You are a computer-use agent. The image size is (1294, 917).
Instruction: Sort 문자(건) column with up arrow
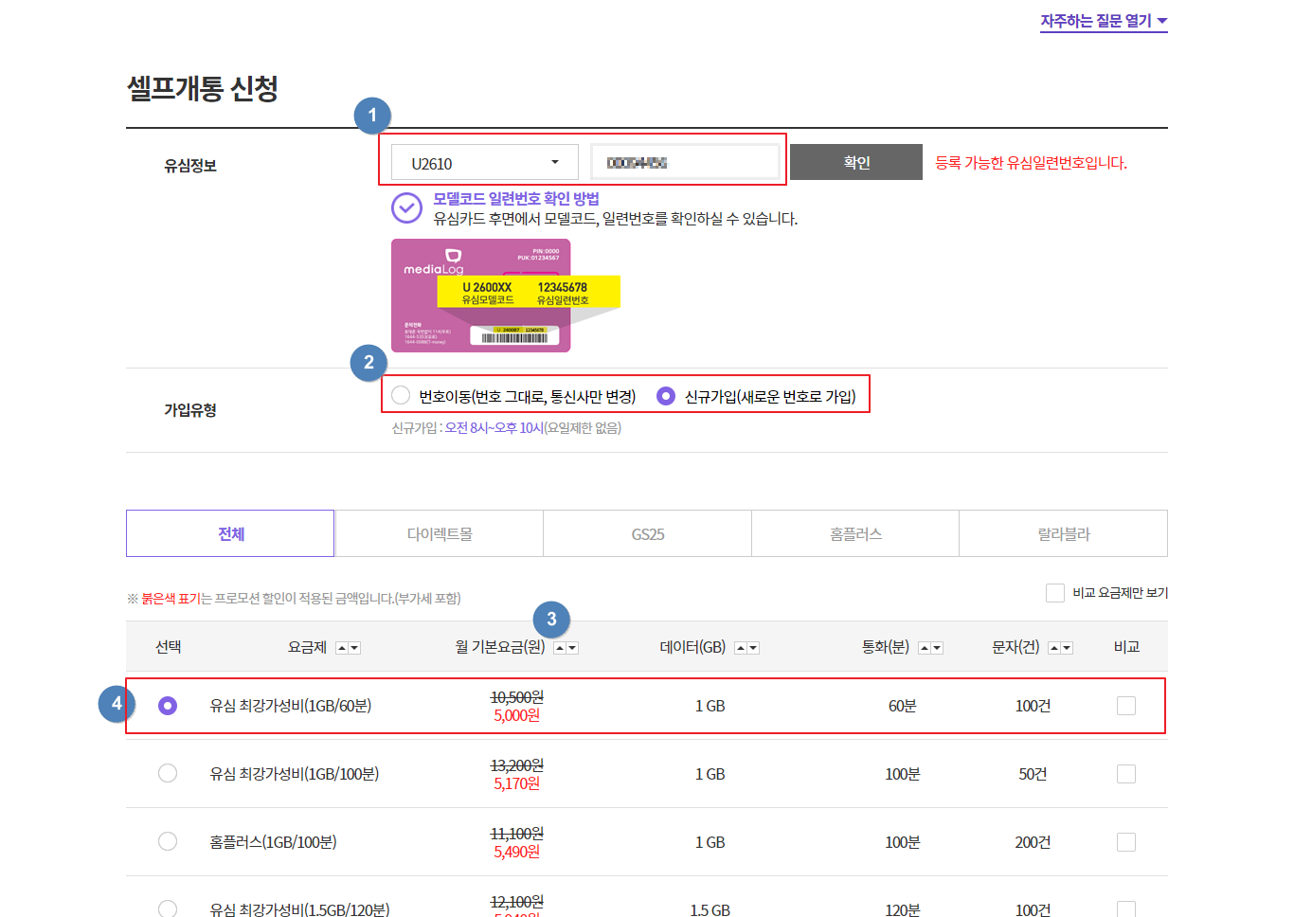tap(1054, 648)
